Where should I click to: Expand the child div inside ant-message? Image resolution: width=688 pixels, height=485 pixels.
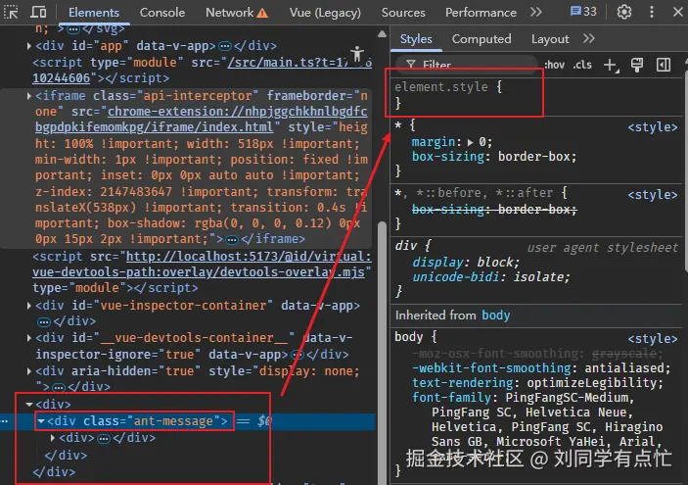[x=53, y=438]
